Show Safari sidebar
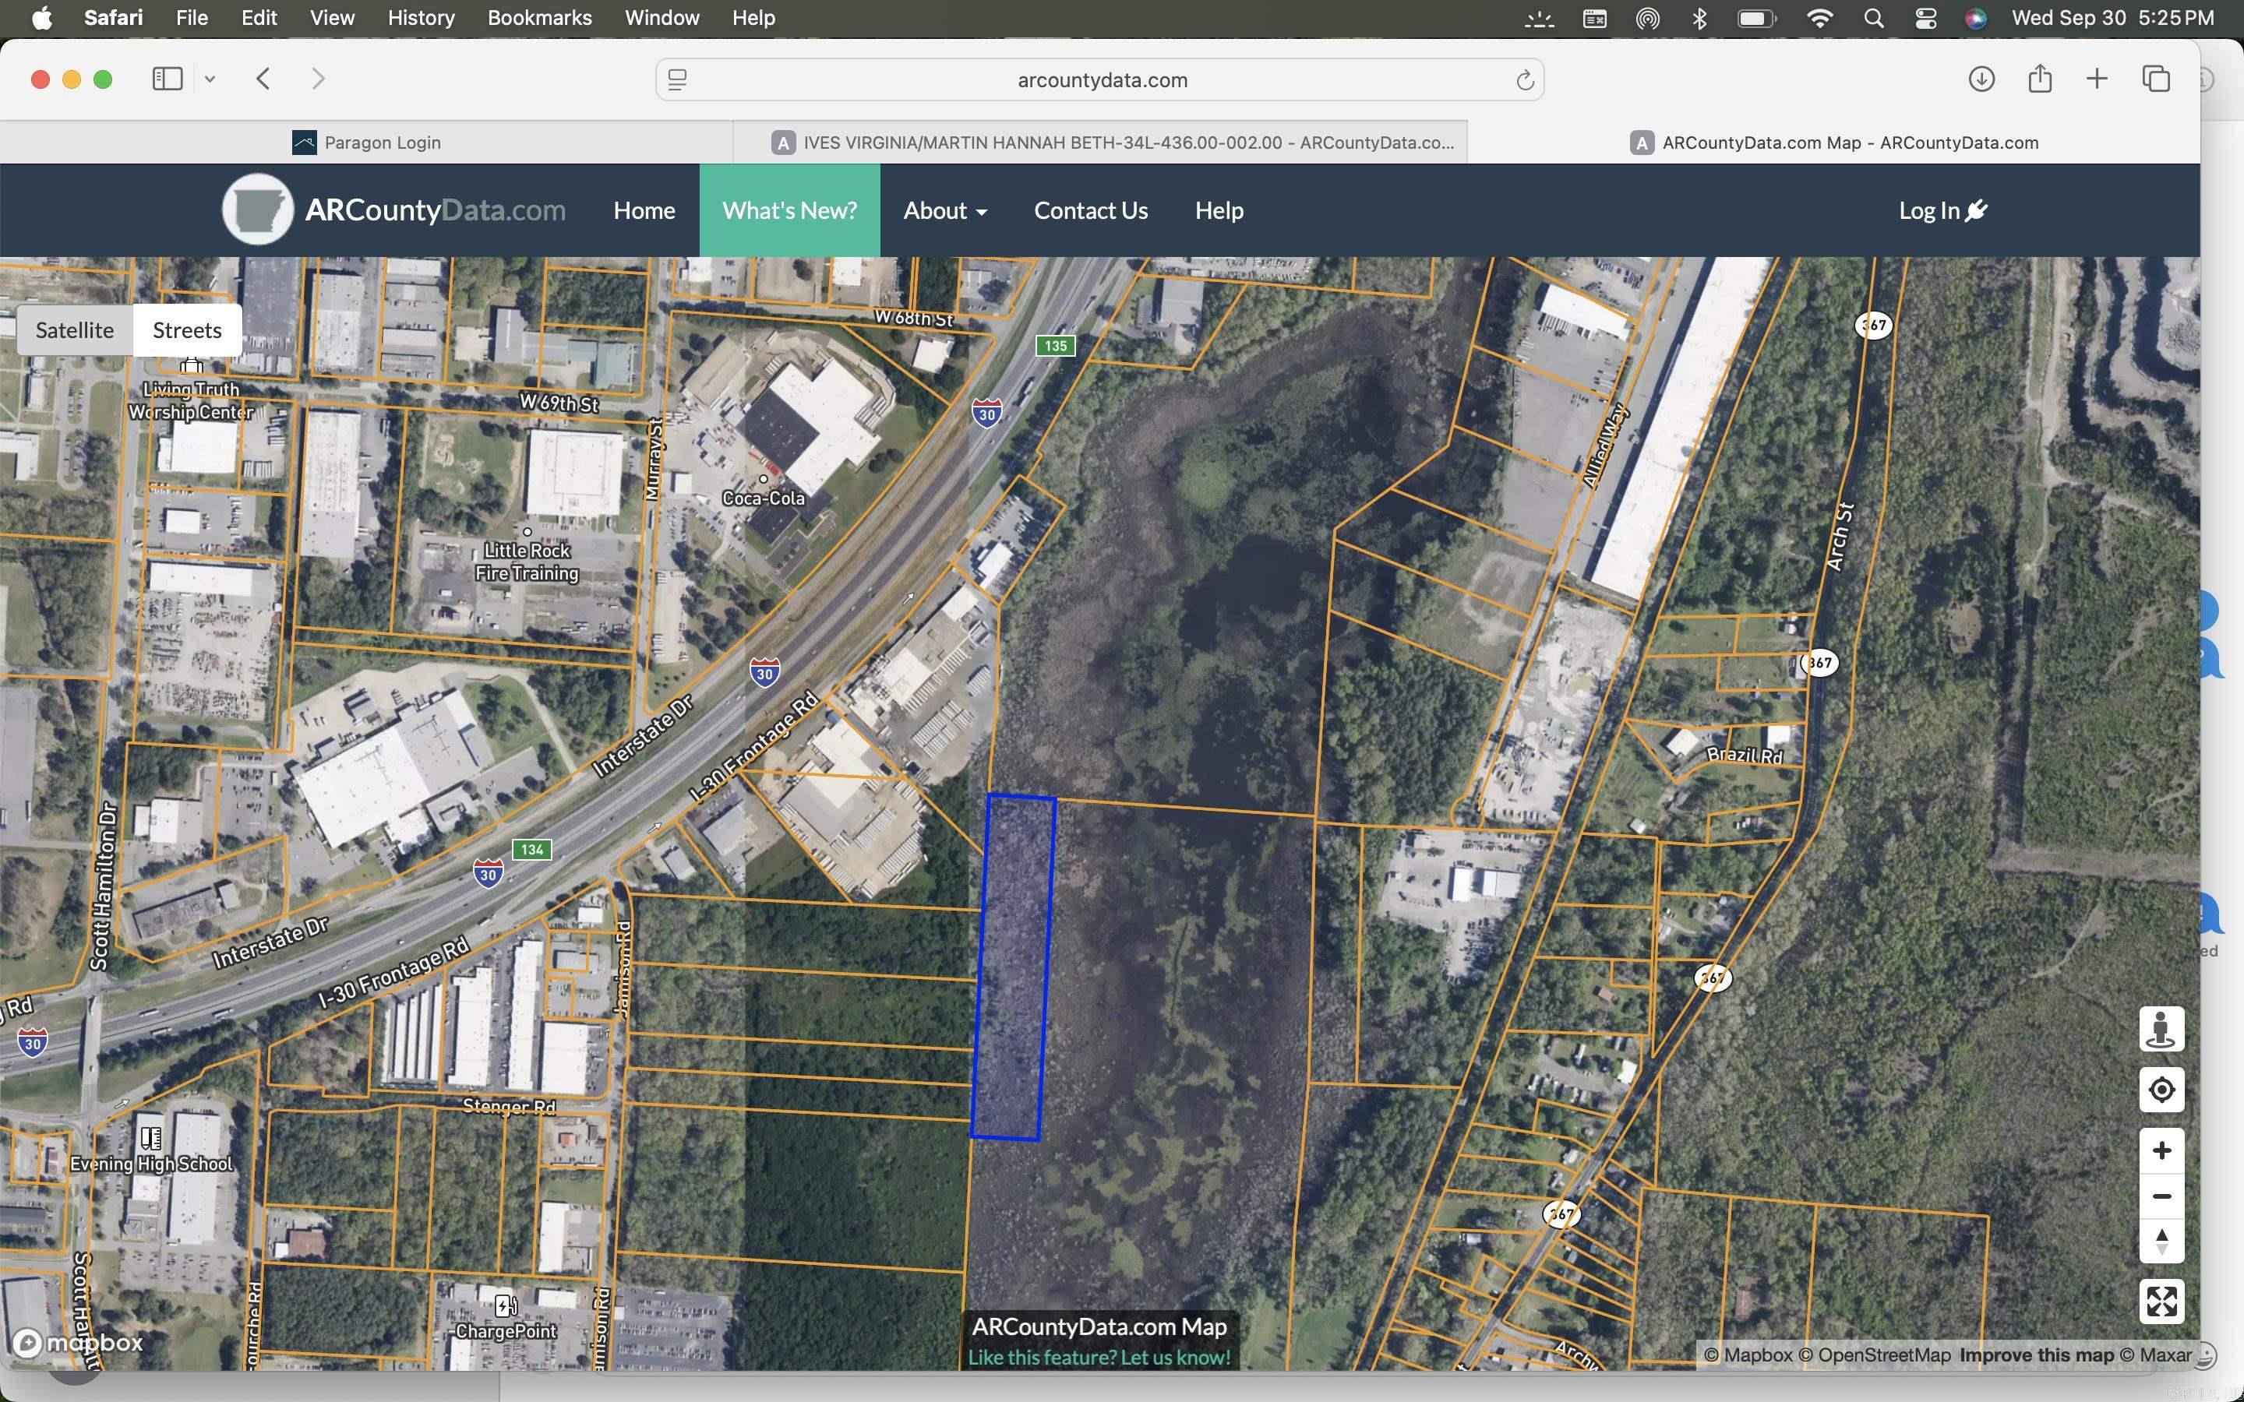2244x1402 pixels. tap(167, 79)
